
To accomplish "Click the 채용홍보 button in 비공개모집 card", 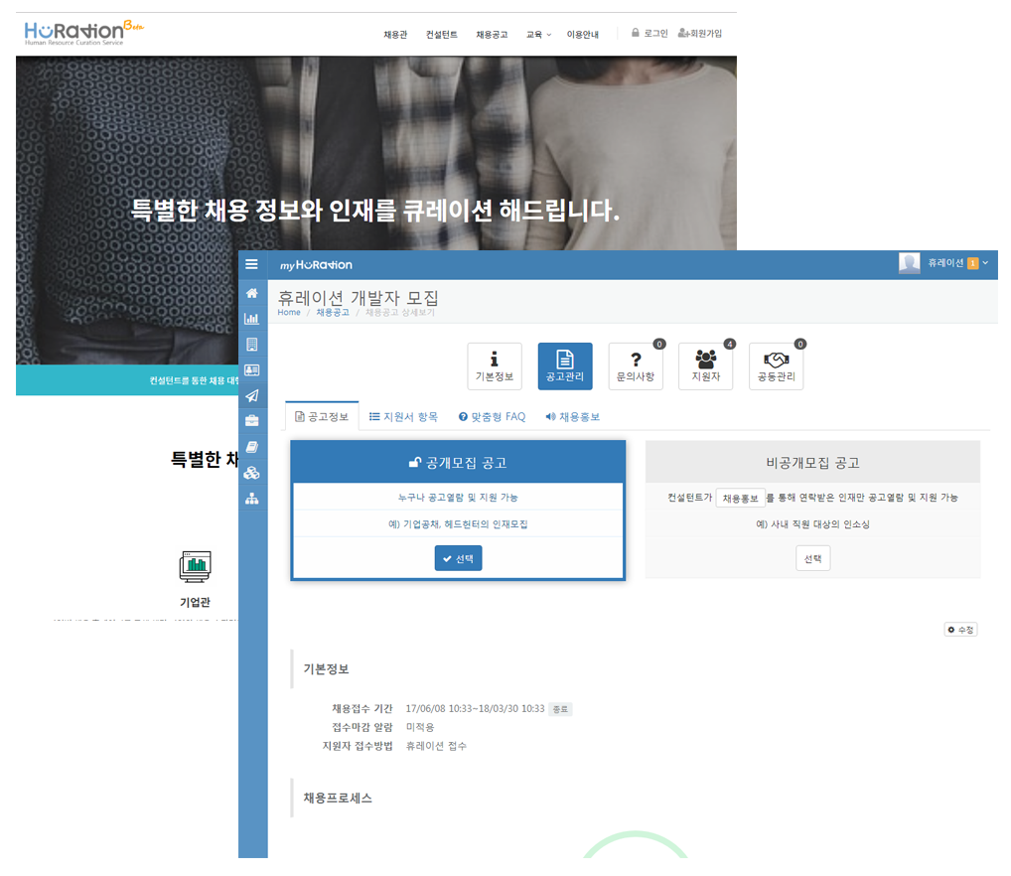I will coord(740,499).
